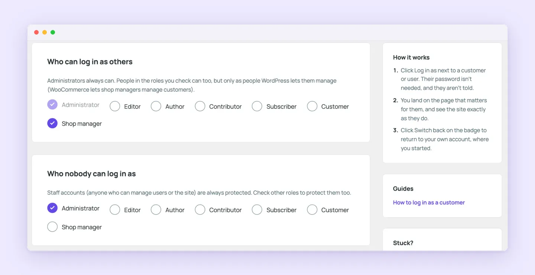Screen dimensions: 535x275
Task: Click the Guides heading
Action: (x=403, y=189)
